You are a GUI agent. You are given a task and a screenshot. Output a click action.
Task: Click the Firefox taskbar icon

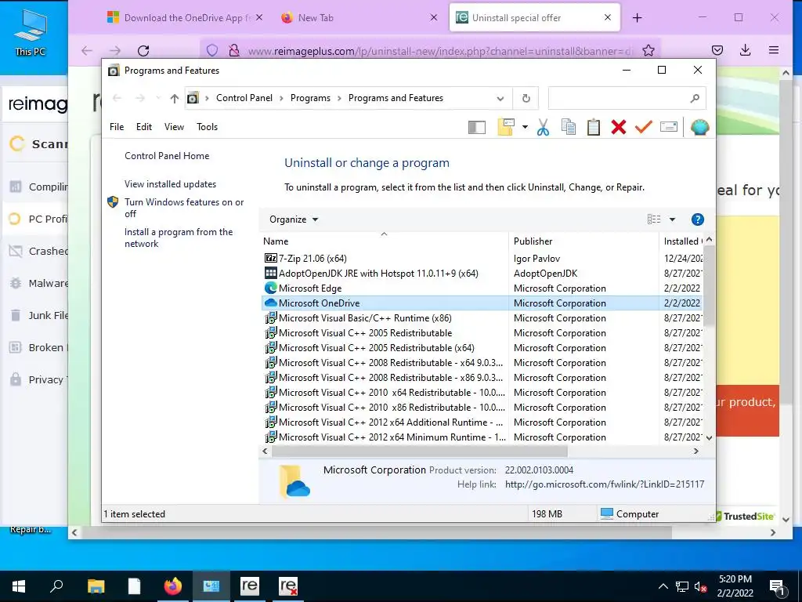pyautogui.click(x=173, y=586)
